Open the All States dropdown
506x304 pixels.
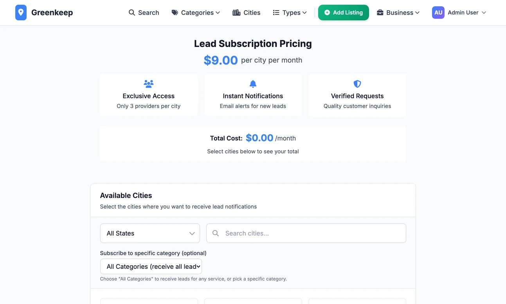click(x=150, y=233)
